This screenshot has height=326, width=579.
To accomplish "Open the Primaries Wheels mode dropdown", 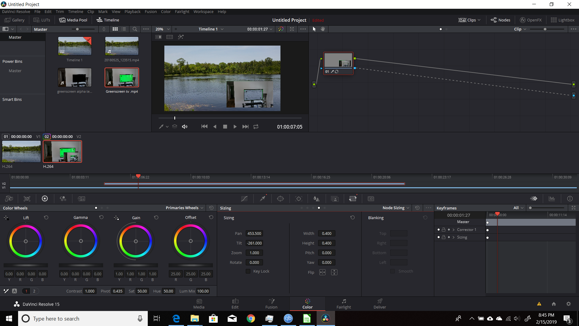I will point(185,208).
